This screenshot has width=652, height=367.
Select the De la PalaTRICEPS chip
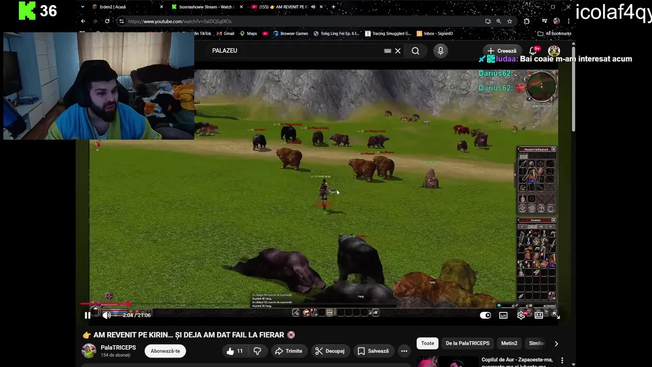point(468,343)
